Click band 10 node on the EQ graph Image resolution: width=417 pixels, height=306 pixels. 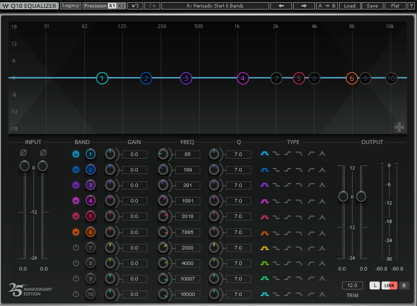[x=391, y=78]
